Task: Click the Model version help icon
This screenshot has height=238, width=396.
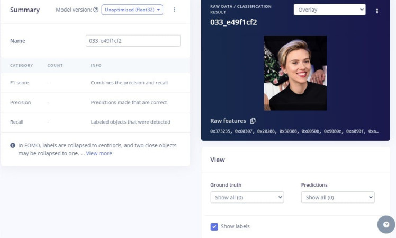Action: click(96, 10)
